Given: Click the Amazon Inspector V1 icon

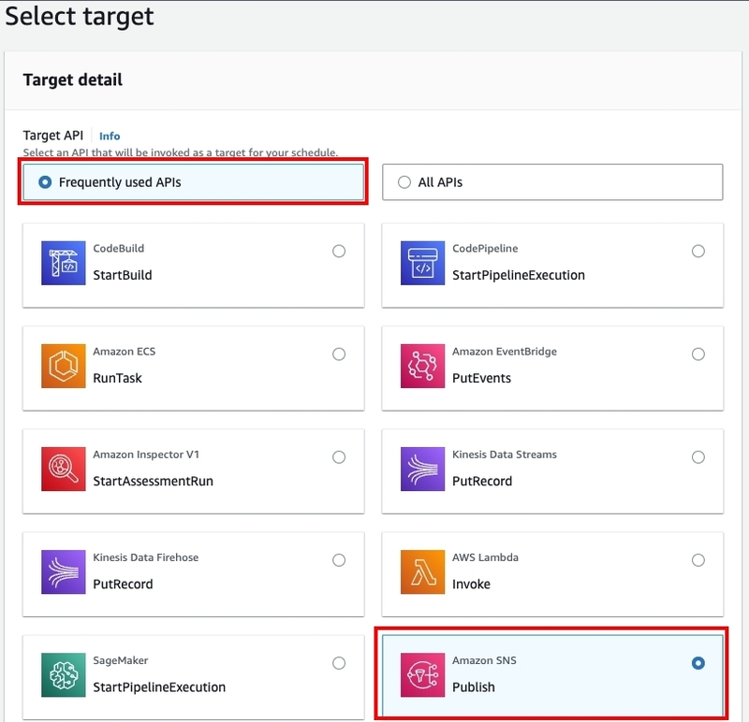Looking at the screenshot, I should 64,469.
